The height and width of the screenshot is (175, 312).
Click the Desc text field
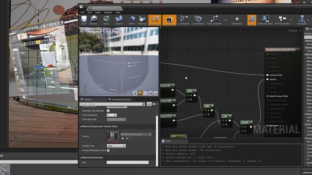[x=128, y=162]
